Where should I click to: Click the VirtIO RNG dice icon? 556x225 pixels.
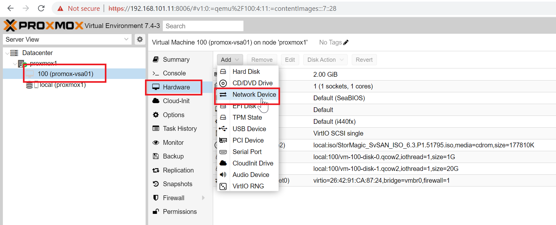(x=223, y=186)
